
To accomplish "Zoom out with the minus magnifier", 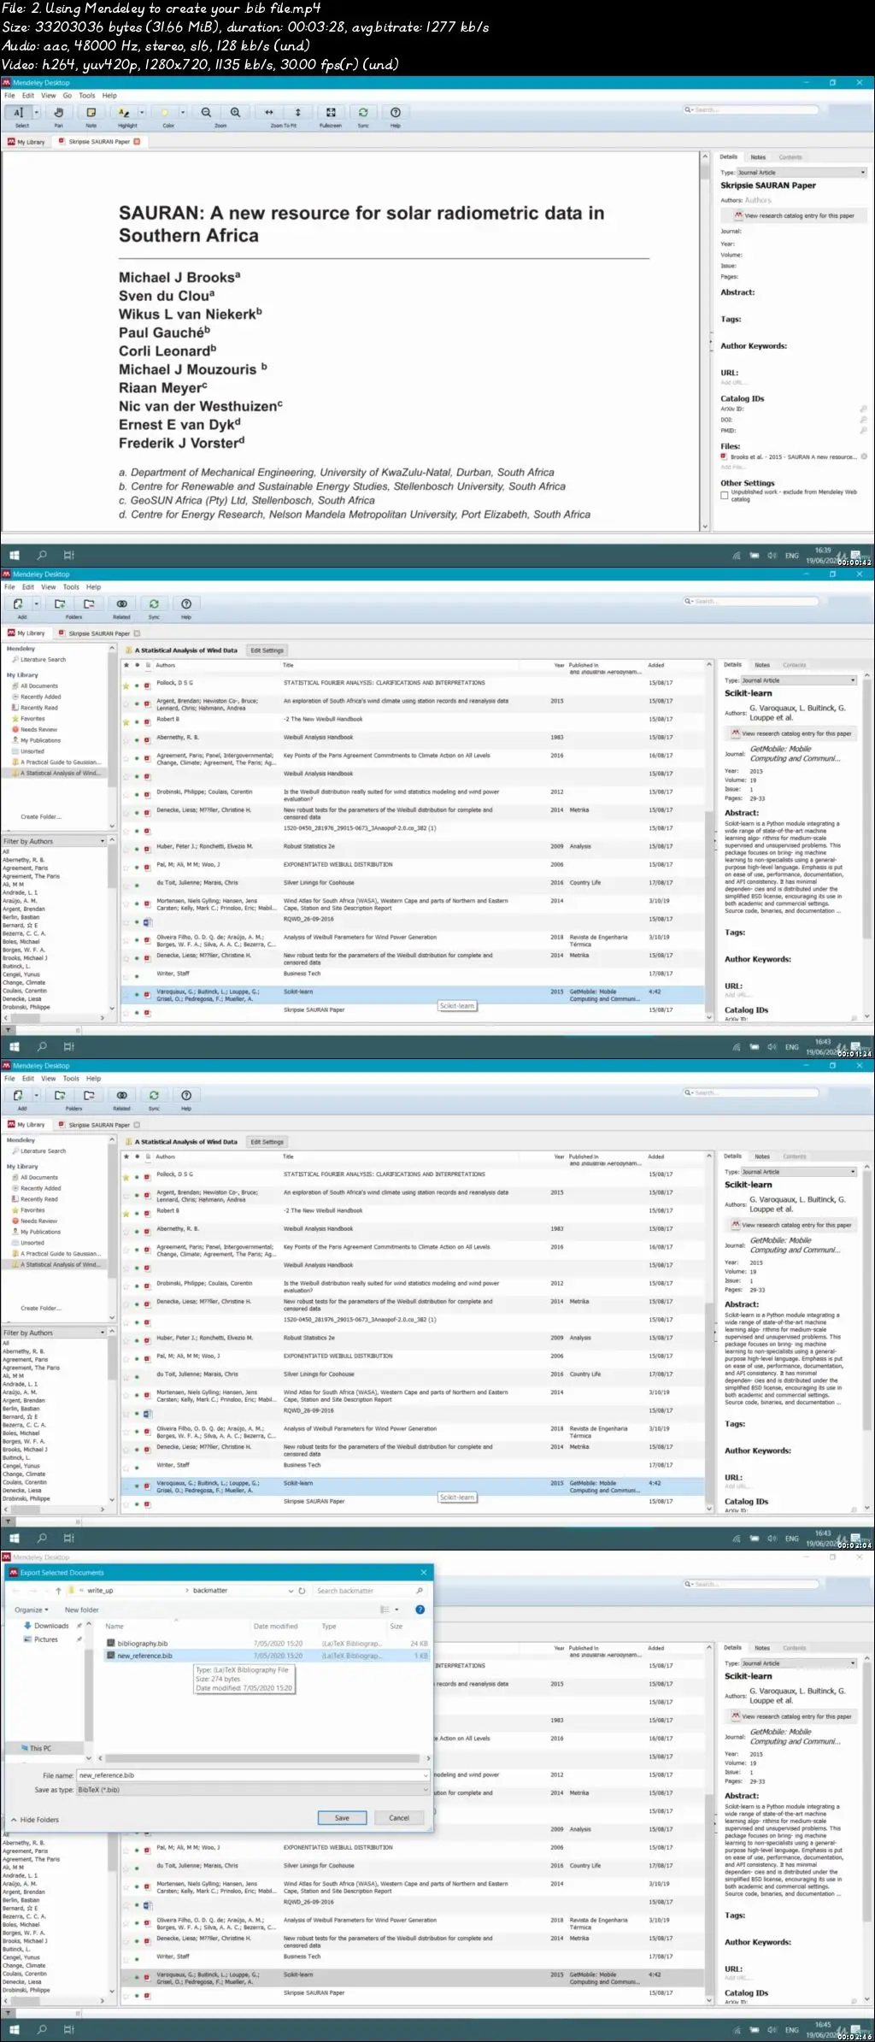I will 206,112.
